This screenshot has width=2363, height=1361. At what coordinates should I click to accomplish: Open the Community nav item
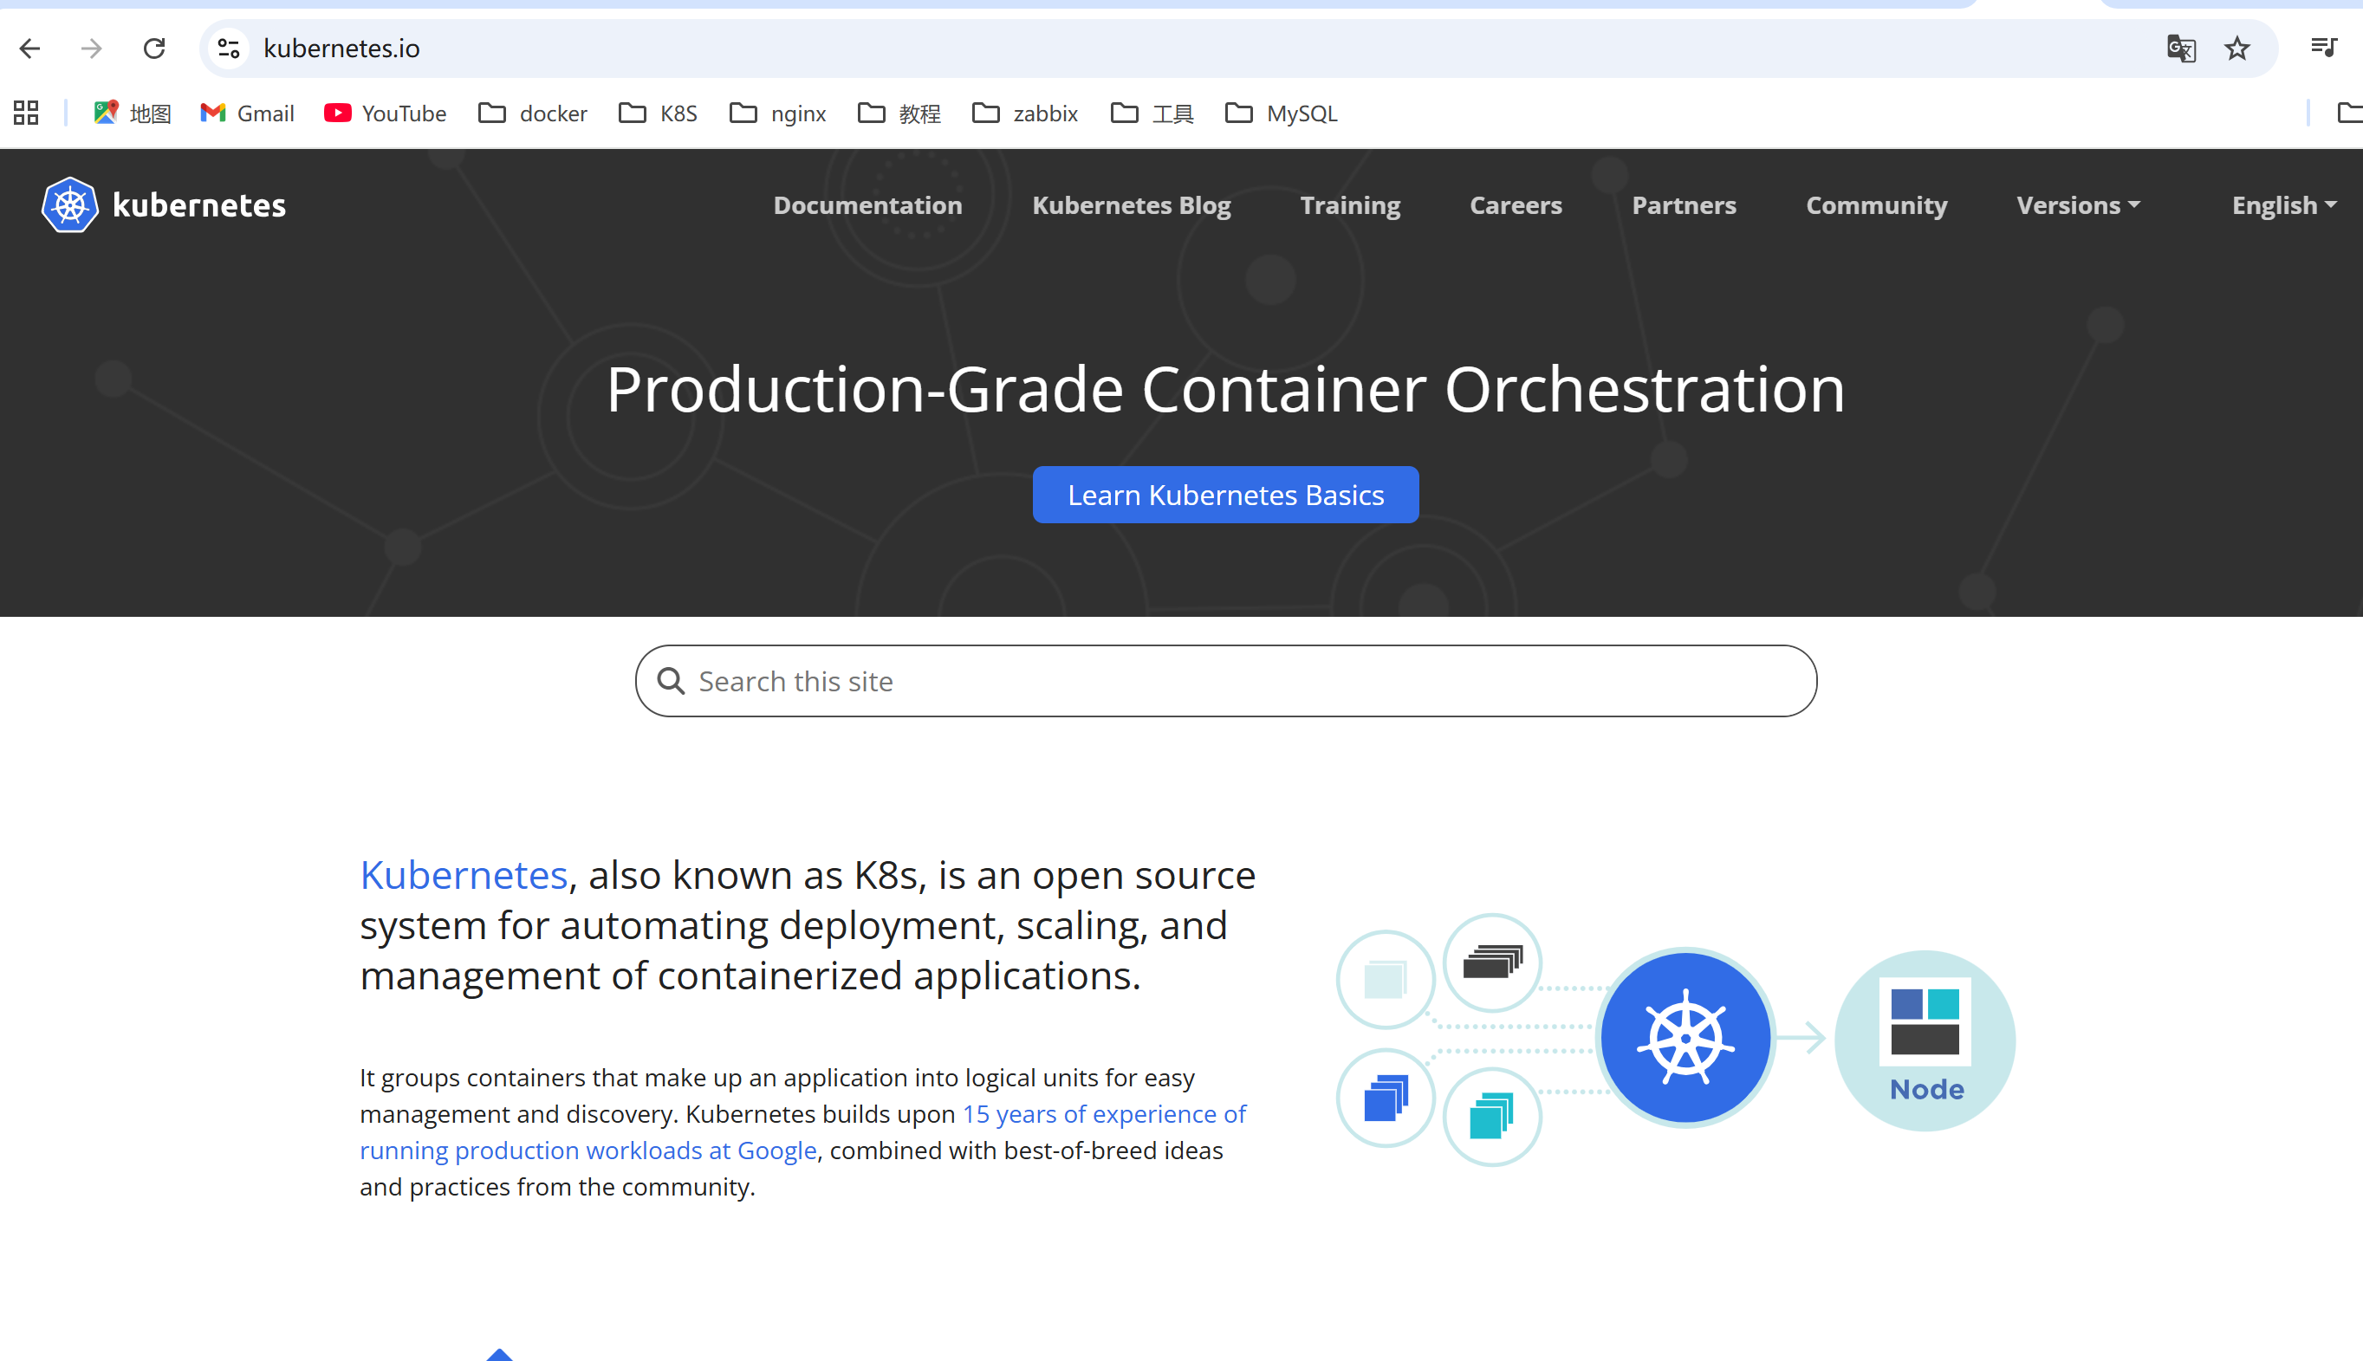coord(1876,204)
